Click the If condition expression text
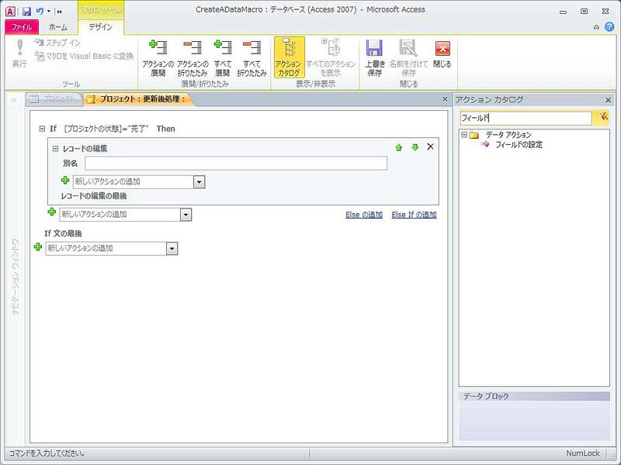Image resolution: width=621 pixels, height=465 pixels. 106,129
